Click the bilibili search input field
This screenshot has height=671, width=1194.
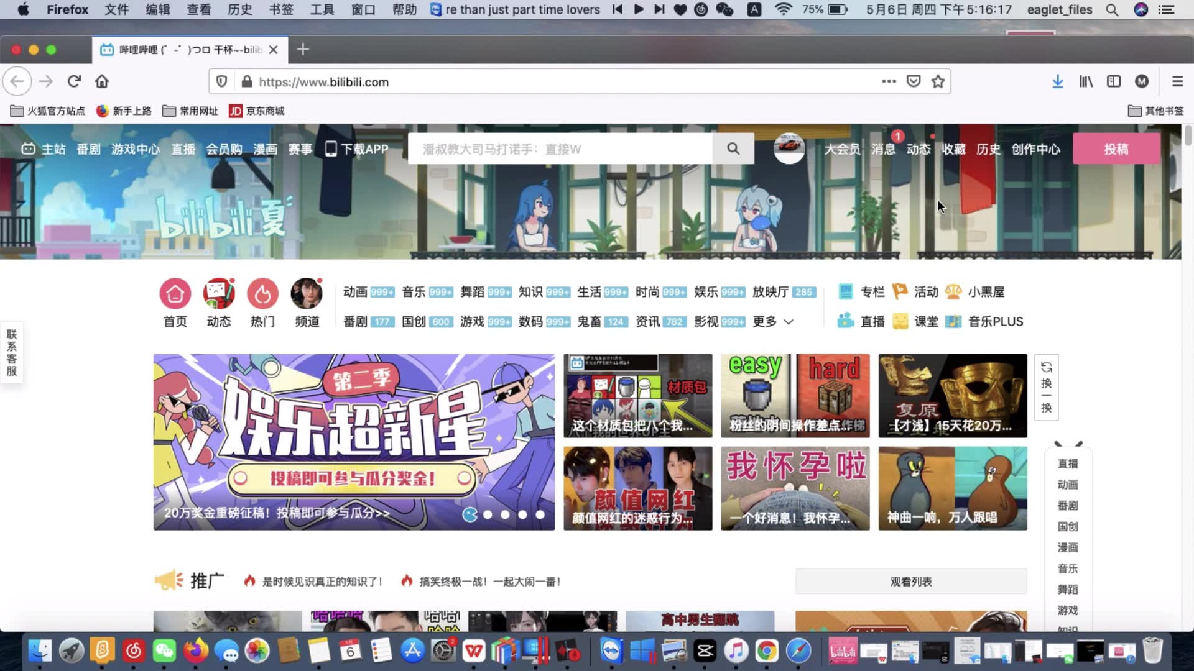pyautogui.click(x=560, y=148)
